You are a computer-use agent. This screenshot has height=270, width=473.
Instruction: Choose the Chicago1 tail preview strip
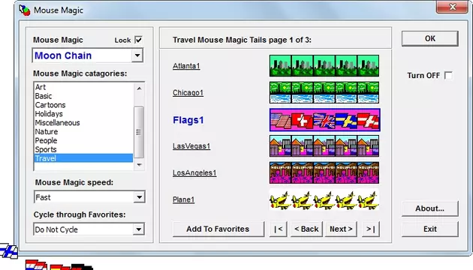pyautogui.click(x=324, y=92)
